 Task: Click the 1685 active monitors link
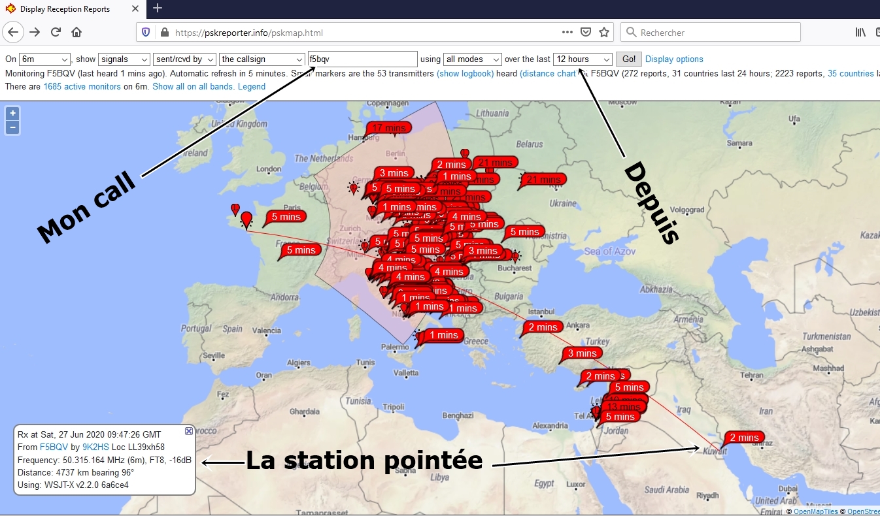tap(82, 86)
